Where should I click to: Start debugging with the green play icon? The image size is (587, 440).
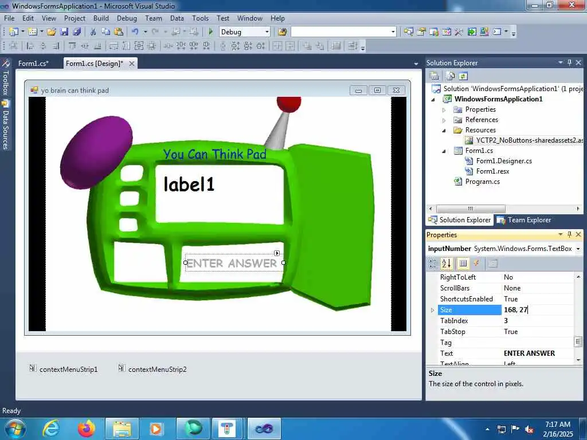pyautogui.click(x=210, y=32)
